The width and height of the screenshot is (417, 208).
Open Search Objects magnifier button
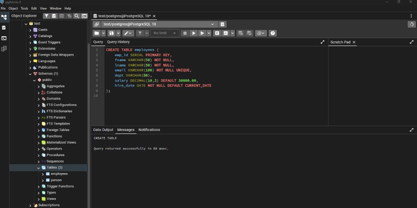(x=77, y=16)
